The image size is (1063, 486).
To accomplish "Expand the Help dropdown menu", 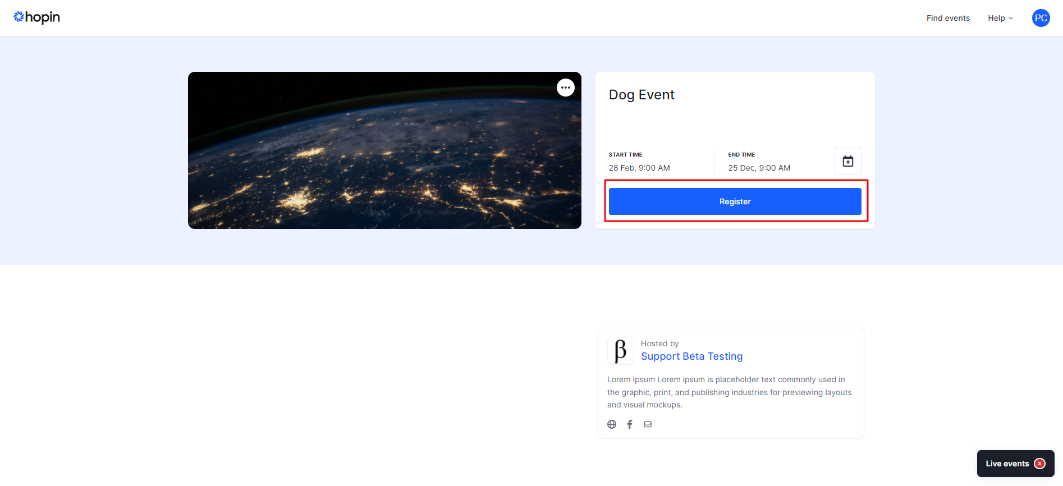I will 1000,18.
